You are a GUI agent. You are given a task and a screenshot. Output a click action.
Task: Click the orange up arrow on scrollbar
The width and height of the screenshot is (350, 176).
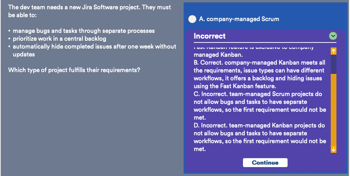tap(334, 51)
